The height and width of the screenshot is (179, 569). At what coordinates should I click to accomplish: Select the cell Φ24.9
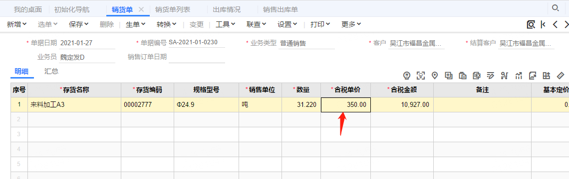[x=206, y=105]
